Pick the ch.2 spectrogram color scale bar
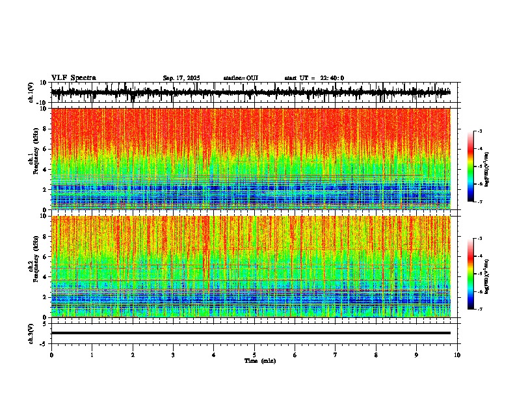The image size is (515, 398). point(471,274)
